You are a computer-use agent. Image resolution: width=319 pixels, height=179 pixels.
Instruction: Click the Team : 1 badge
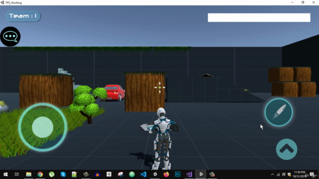[x=23, y=16]
